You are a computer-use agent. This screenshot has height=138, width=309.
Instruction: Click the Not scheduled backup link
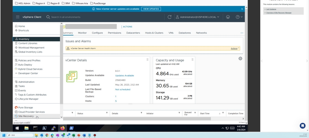click(x=123, y=90)
